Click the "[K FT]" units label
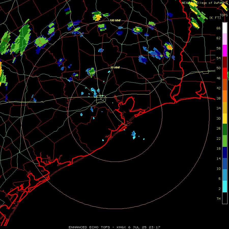This screenshot has width=229, height=229. (x=215, y=18)
